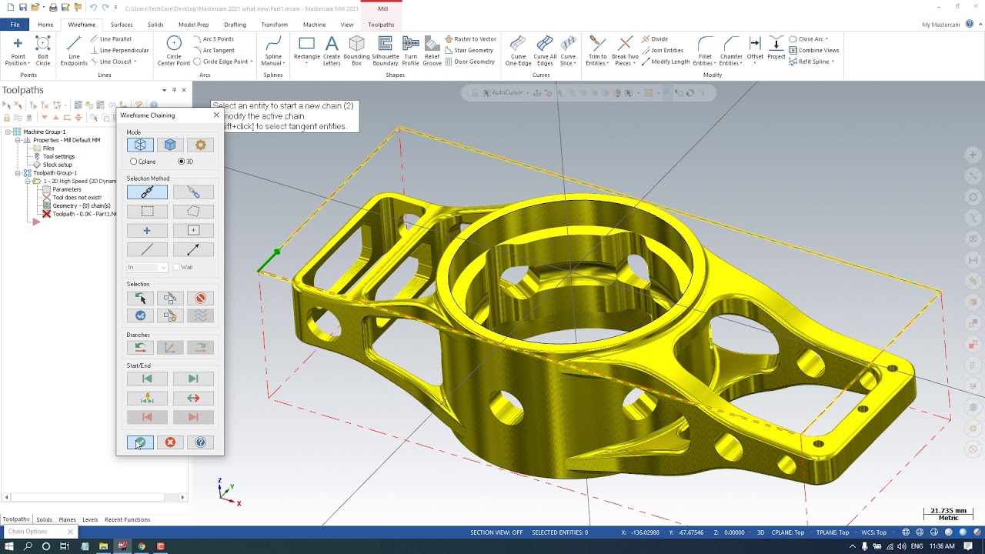
Task: Click the Create Letters tool
Action: [332, 51]
